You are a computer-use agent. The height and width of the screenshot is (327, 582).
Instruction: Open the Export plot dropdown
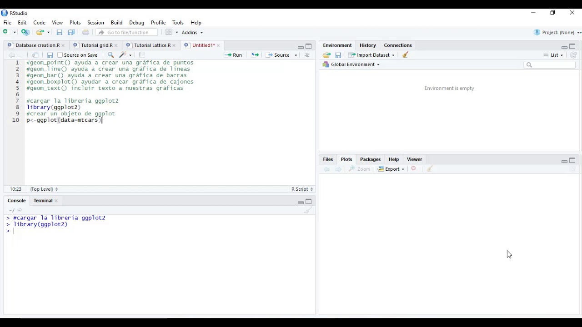tap(391, 169)
